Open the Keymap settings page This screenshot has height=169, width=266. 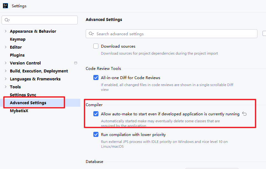[x=18, y=39]
